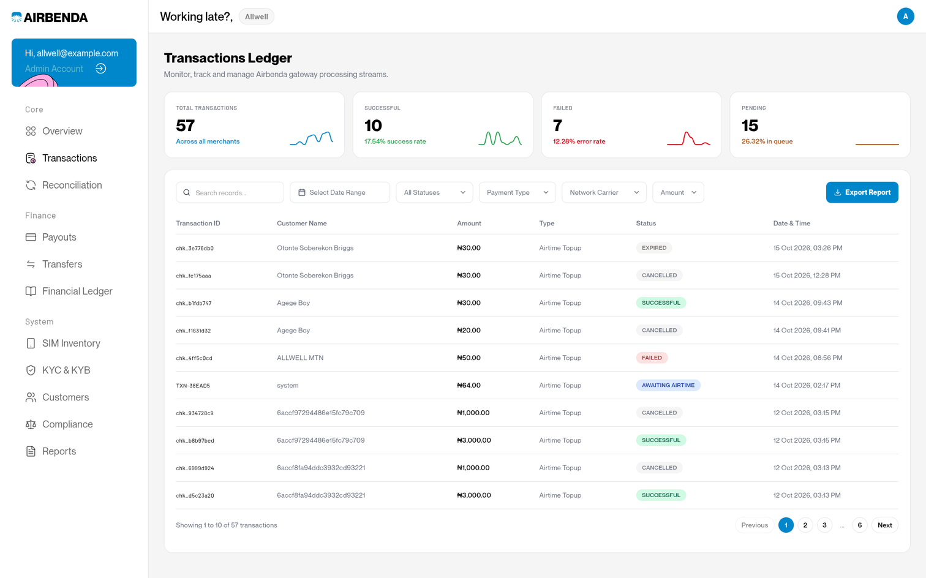Click customer name ALLWELL MTN
Image resolution: width=926 pixels, height=578 pixels.
click(300, 358)
